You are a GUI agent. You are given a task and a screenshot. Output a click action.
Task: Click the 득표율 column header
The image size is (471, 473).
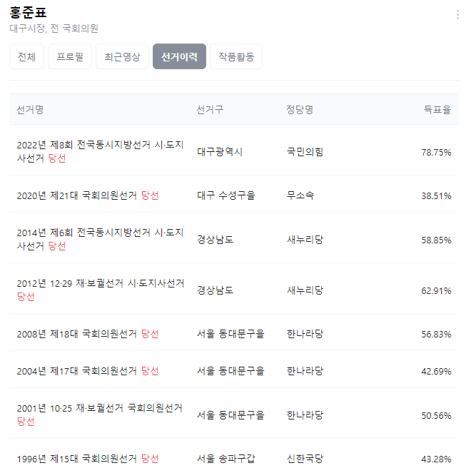[x=437, y=110]
